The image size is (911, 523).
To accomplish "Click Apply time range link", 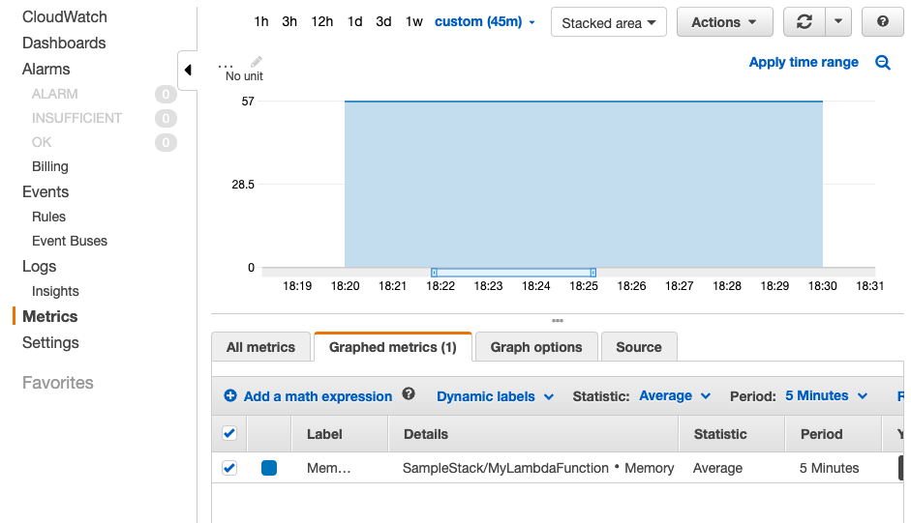I will 804,62.
